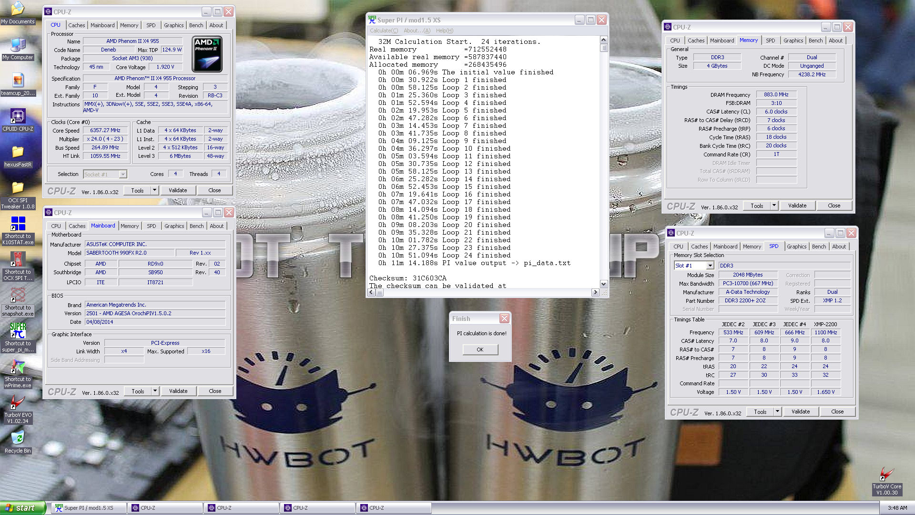Screen dimensions: 915x515
Task: Click OK in PI calculation done dialog
Action: tap(480, 350)
